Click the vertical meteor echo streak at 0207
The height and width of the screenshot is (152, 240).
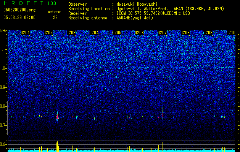(163, 112)
